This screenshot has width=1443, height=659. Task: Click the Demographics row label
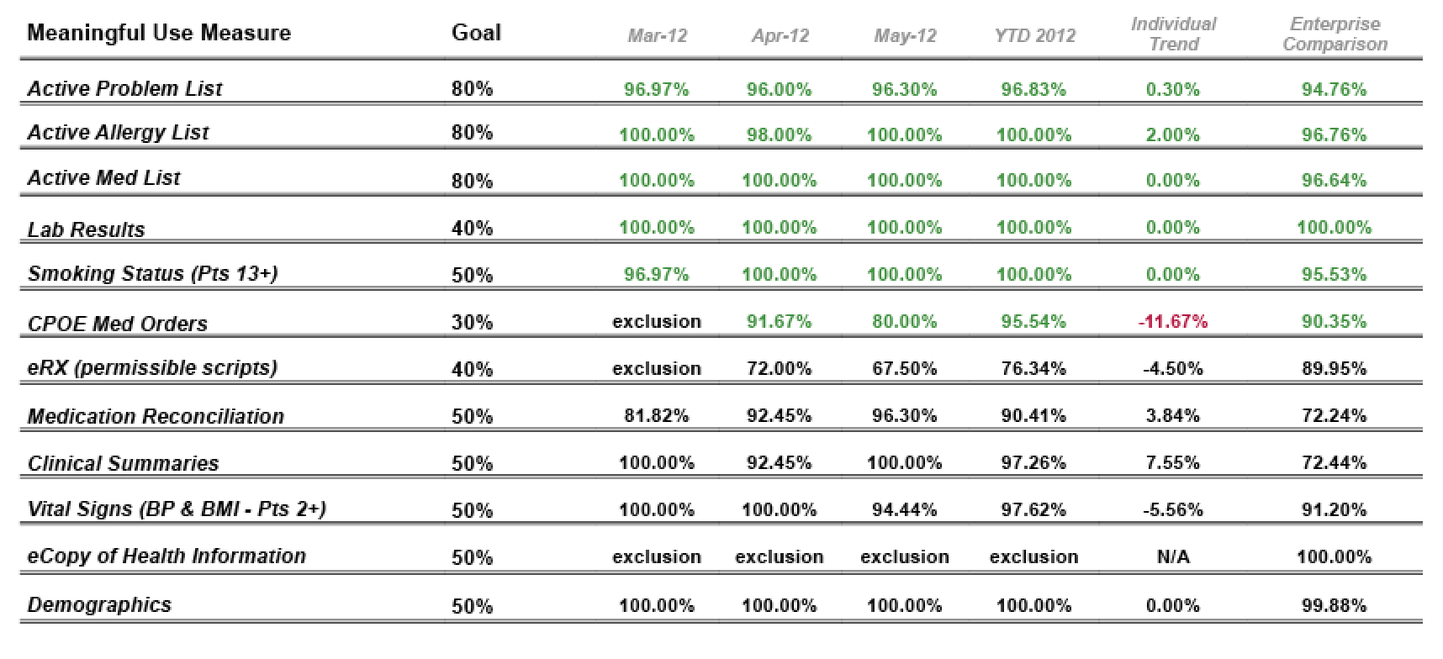click(99, 604)
